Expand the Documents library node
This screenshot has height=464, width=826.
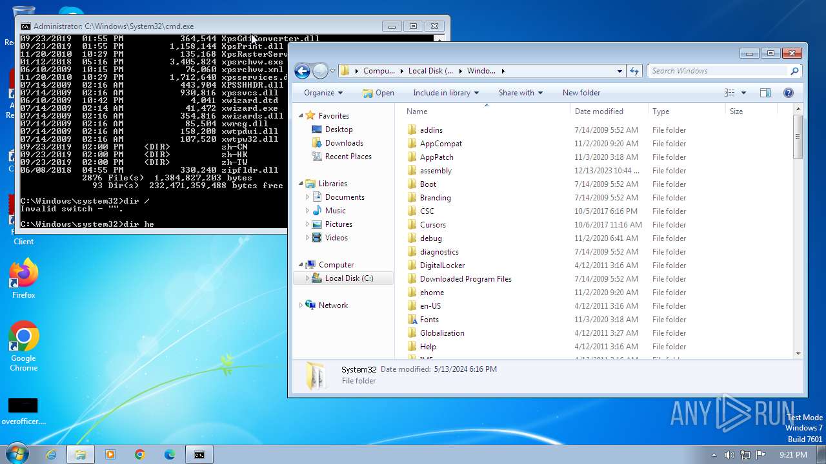coord(307,197)
